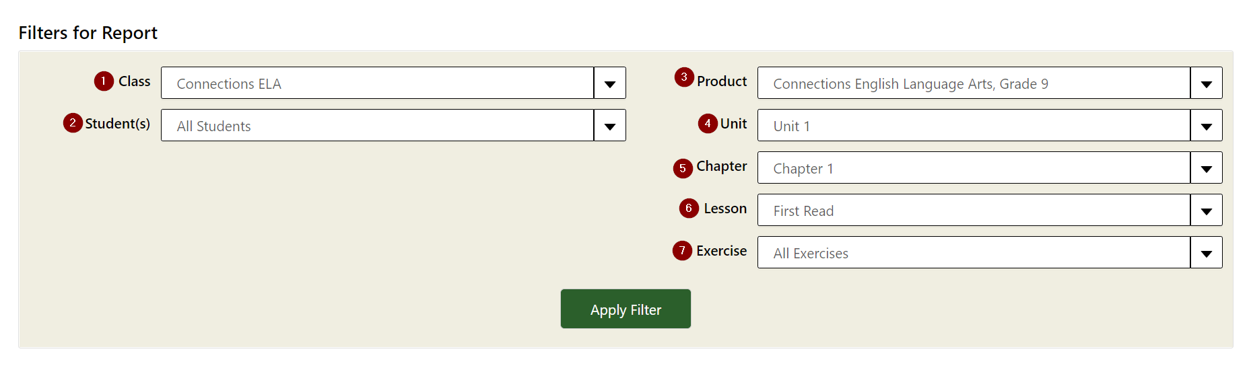Click the red number 5 badge beside Chapter

683,168
